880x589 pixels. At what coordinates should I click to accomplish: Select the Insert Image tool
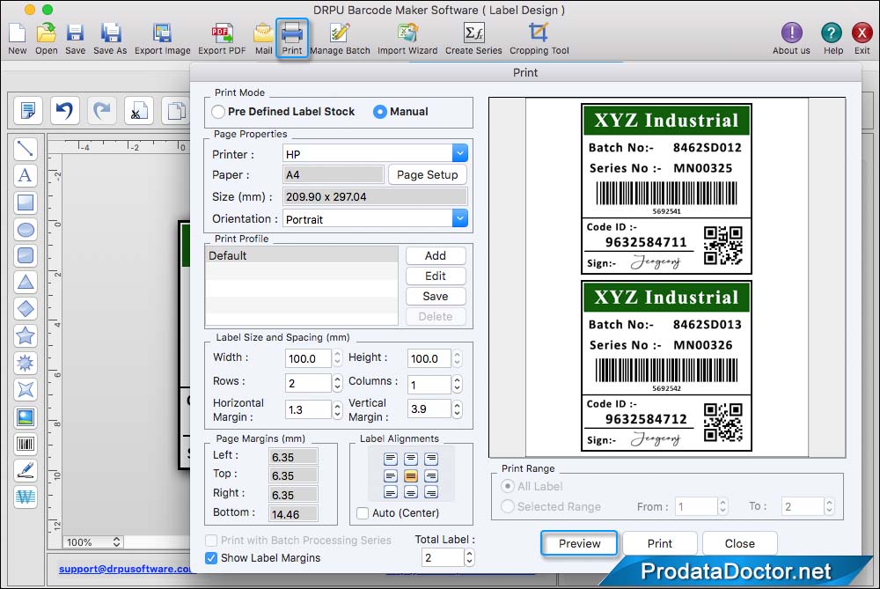[26, 417]
